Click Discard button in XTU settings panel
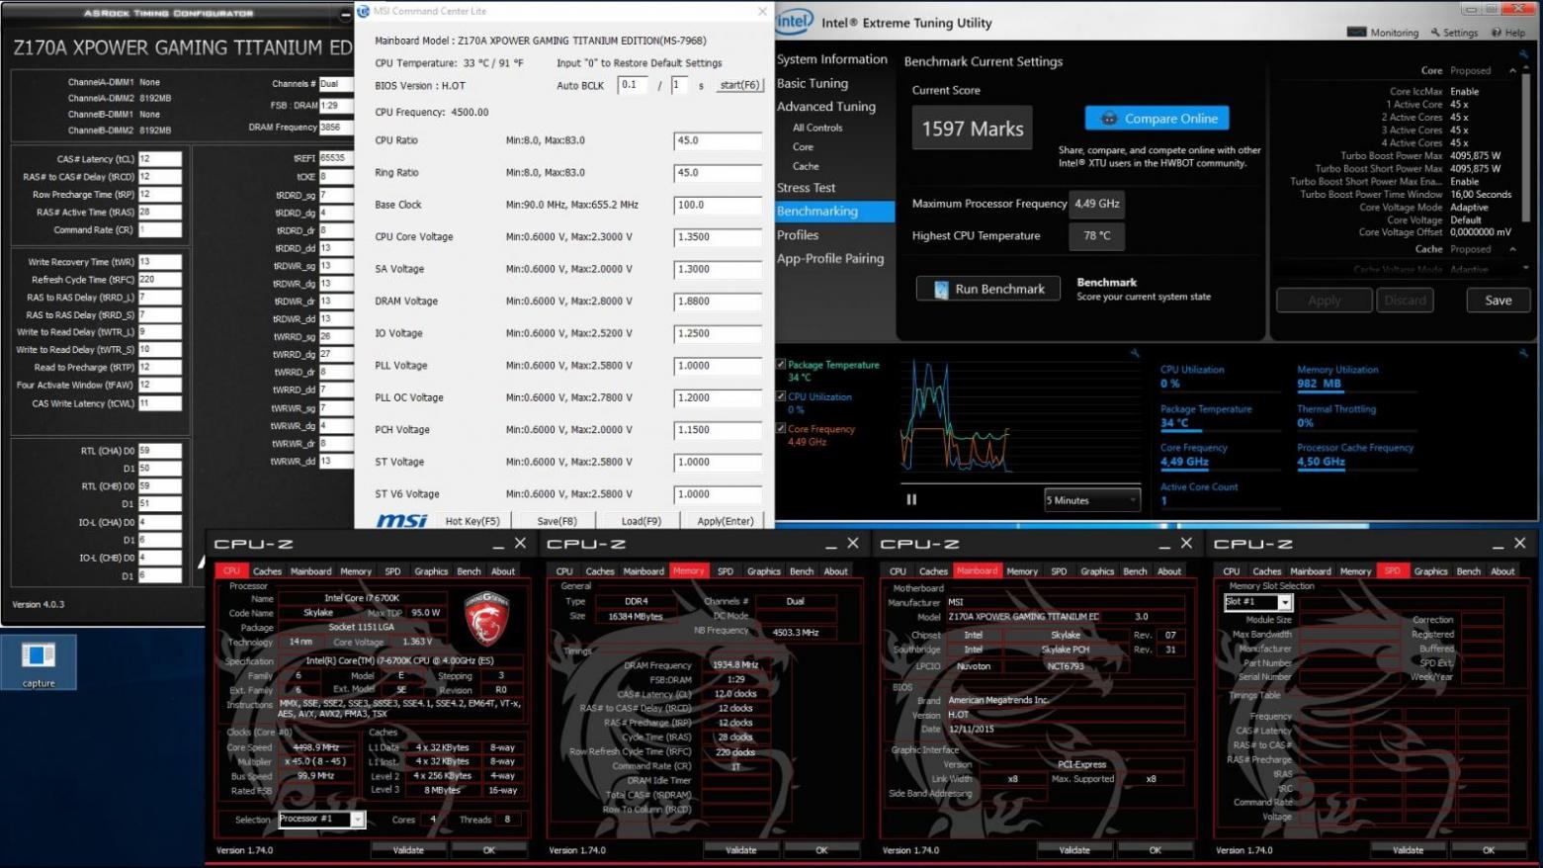The width and height of the screenshot is (1543, 868). pos(1405,301)
